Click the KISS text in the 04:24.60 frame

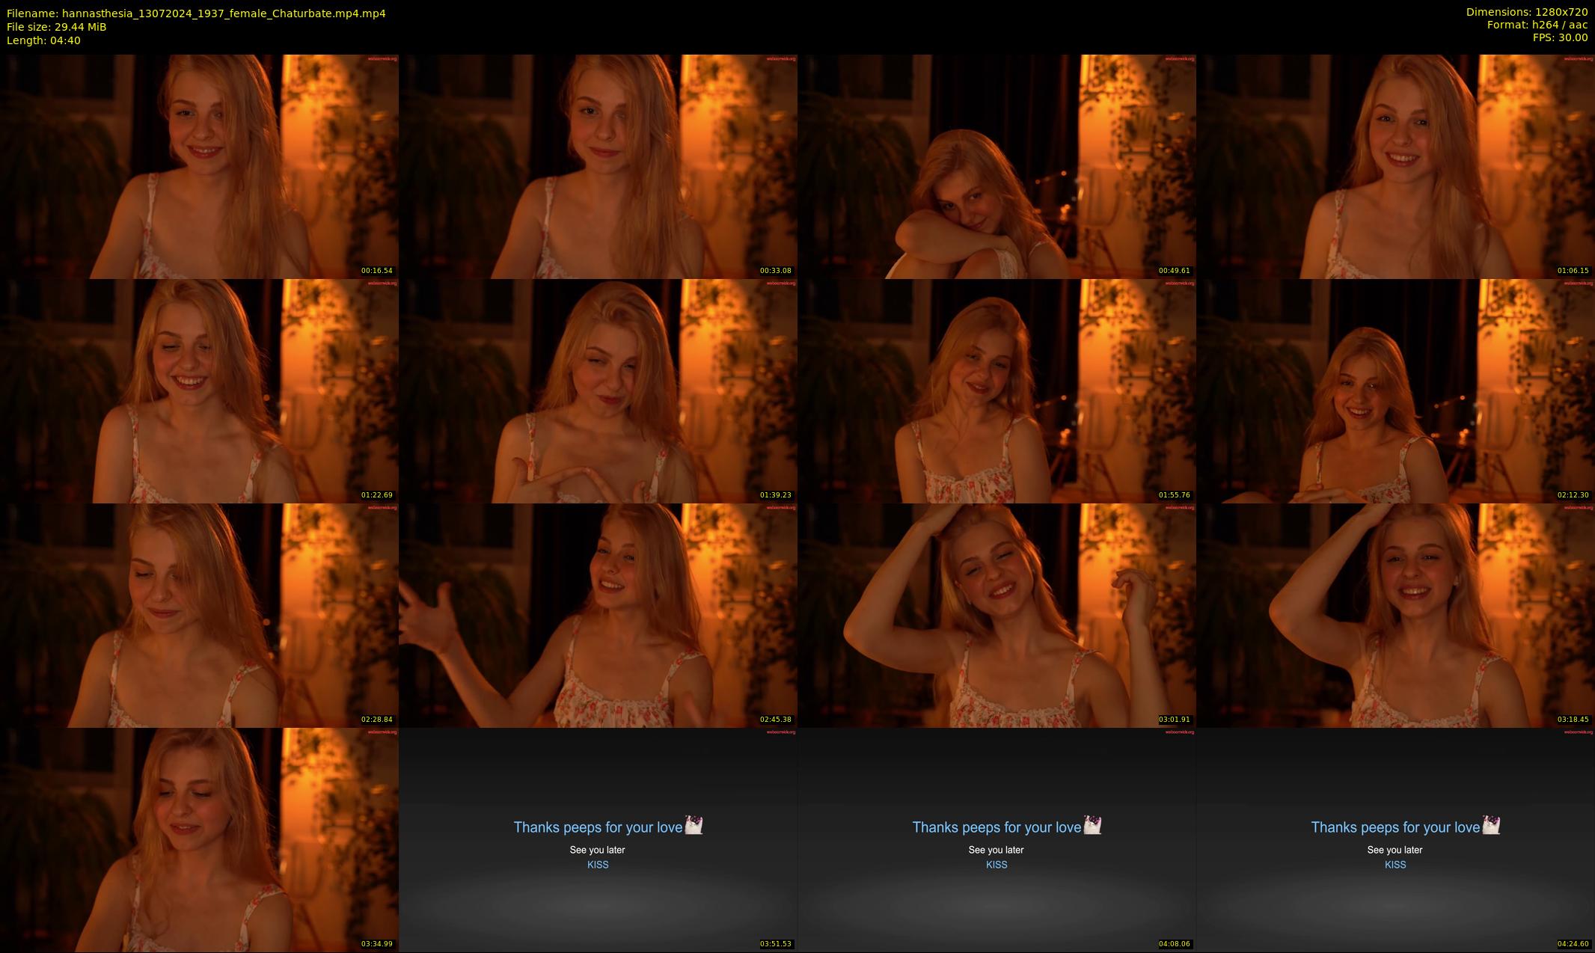pyautogui.click(x=1395, y=865)
